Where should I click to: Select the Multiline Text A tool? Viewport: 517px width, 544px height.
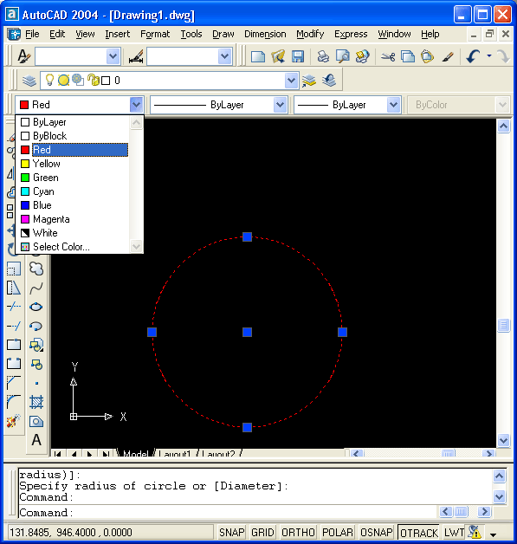(36, 440)
